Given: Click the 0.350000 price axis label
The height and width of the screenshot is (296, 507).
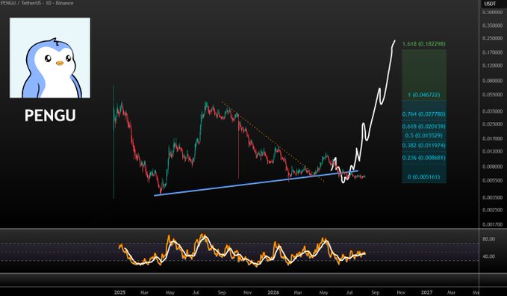Looking at the screenshot, I should click(493, 25).
